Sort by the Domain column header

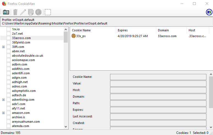coord(172,30)
